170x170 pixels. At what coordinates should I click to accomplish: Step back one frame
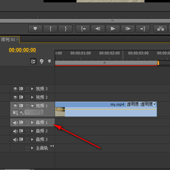[98, 29]
